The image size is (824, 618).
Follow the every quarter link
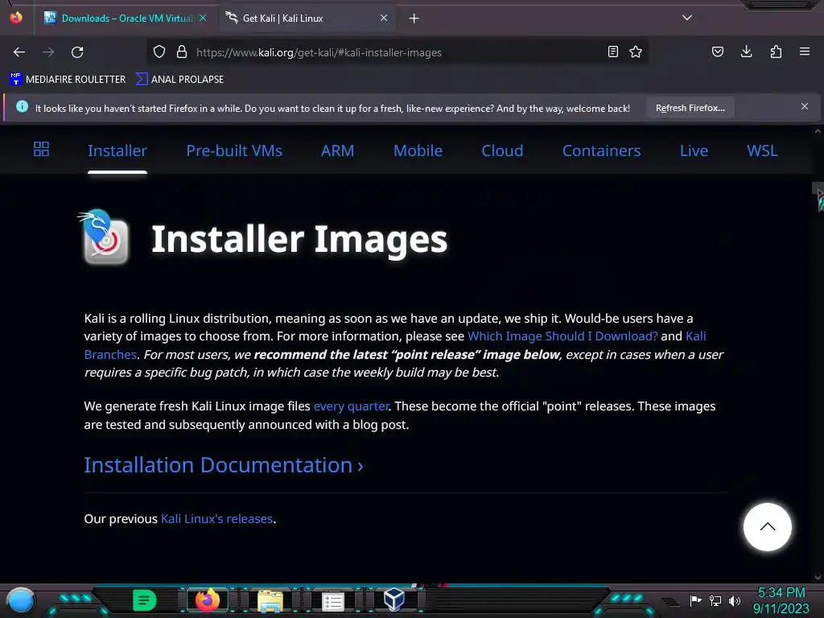pos(351,406)
